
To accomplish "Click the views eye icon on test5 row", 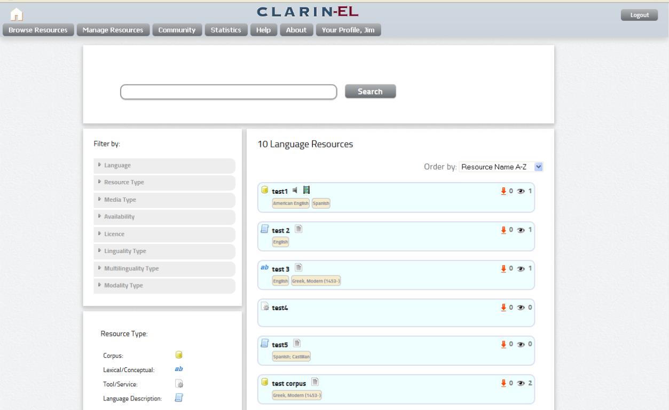I will click(522, 343).
